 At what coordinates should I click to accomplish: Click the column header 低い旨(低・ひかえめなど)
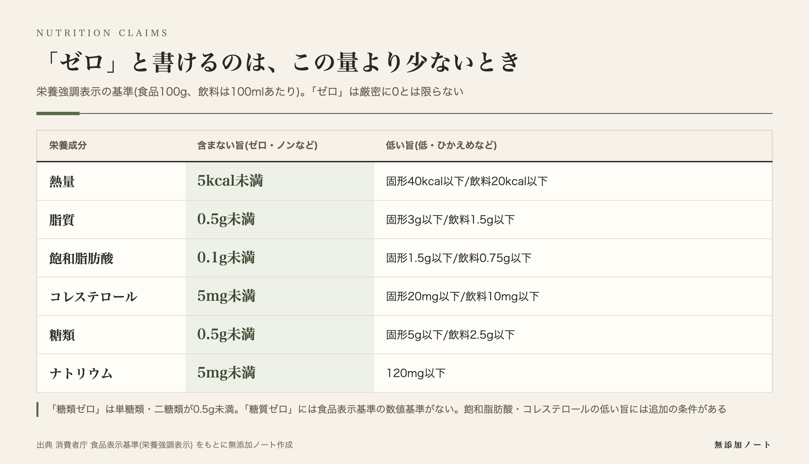click(x=441, y=145)
